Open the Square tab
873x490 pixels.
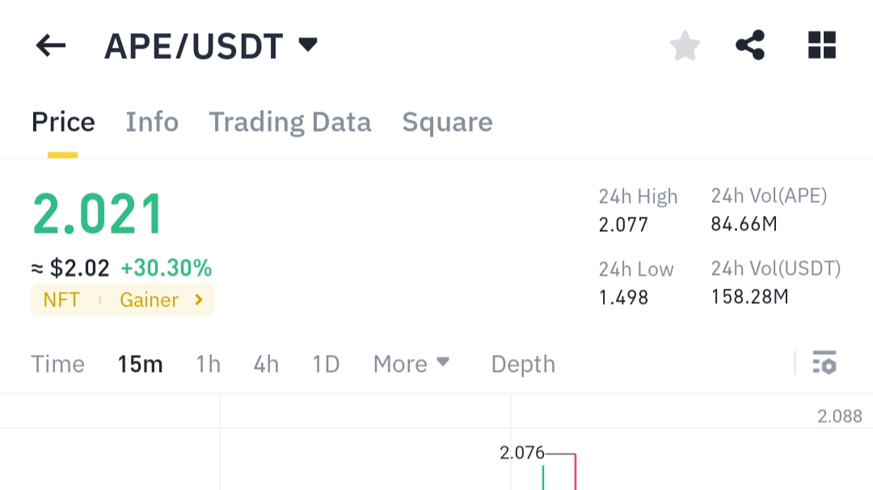pos(447,122)
